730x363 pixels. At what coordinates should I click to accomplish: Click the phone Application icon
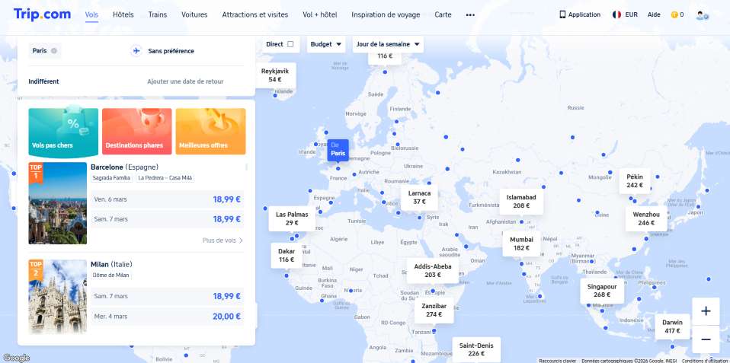(562, 14)
